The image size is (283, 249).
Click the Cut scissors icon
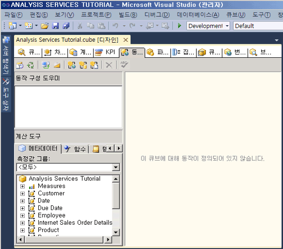[80, 26]
